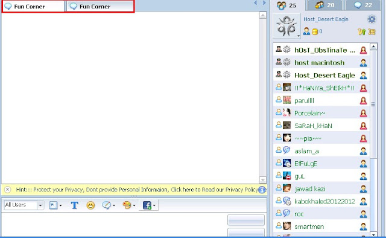This screenshot has height=238, width=386.
Task: Select user EfFuLgE in list
Action: [321, 164]
